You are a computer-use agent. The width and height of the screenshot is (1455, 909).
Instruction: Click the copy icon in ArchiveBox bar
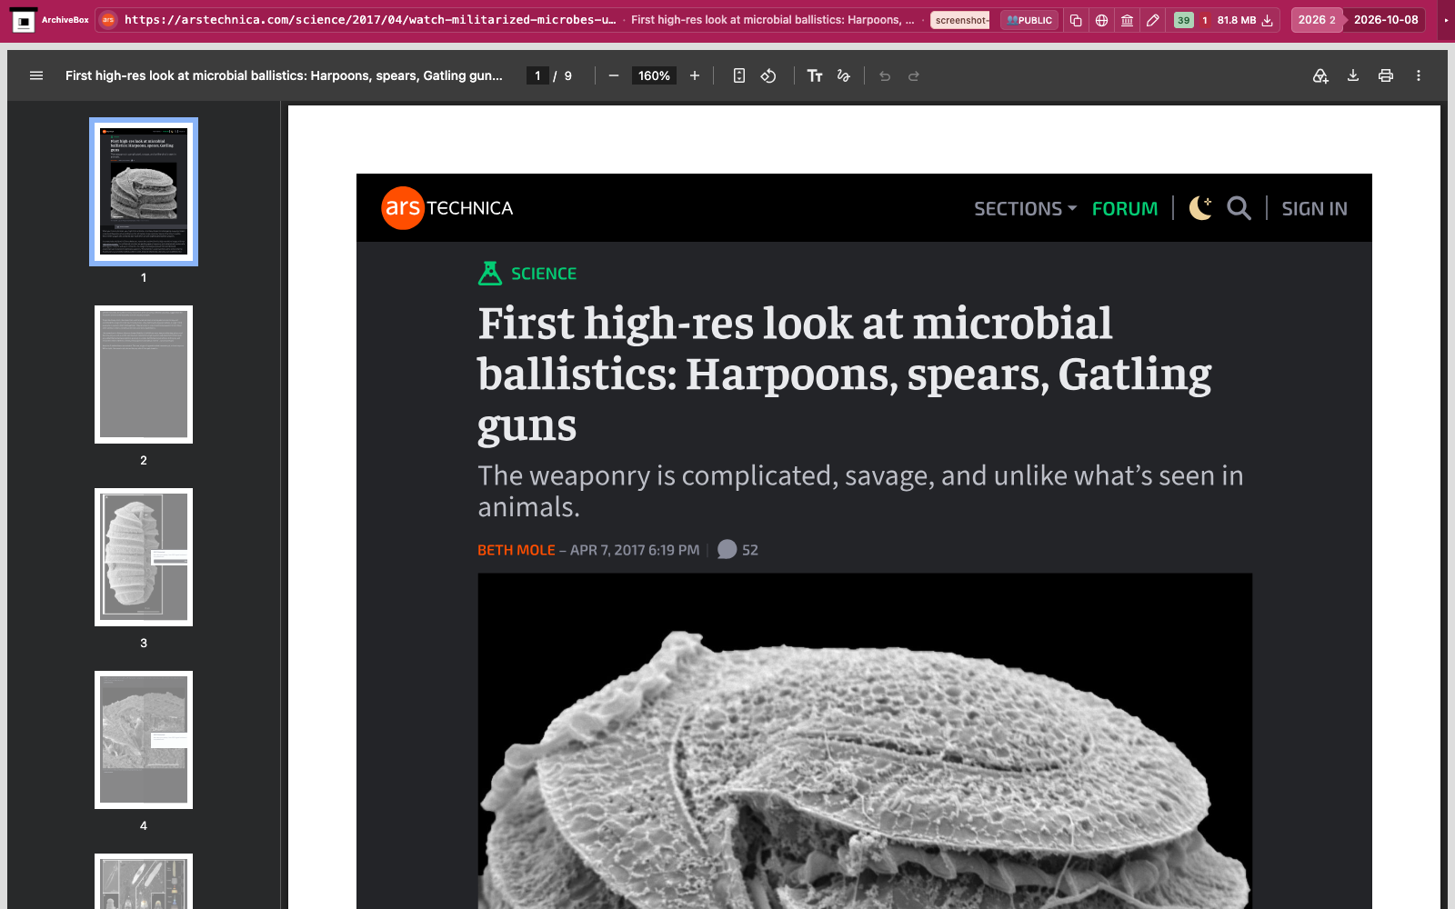click(1076, 20)
